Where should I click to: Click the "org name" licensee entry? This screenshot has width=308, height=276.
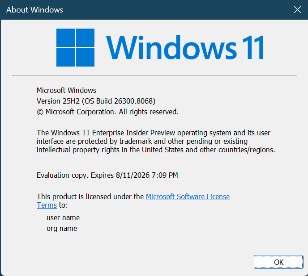tap(62, 228)
